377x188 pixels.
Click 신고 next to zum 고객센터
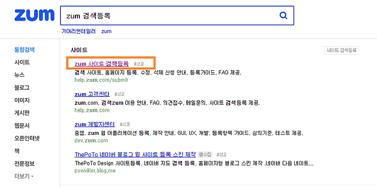(119, 94)
